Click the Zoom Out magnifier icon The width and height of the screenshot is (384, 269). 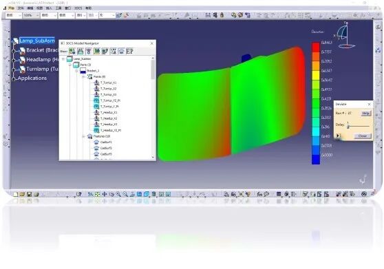tap(125, 194)
